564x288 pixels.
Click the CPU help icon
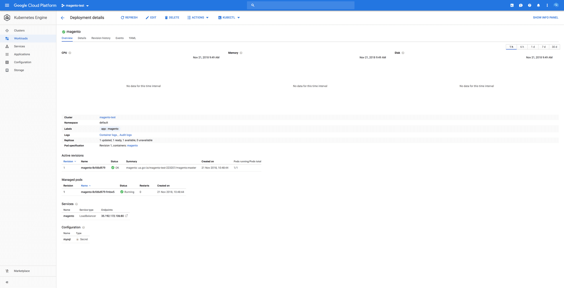70,53
